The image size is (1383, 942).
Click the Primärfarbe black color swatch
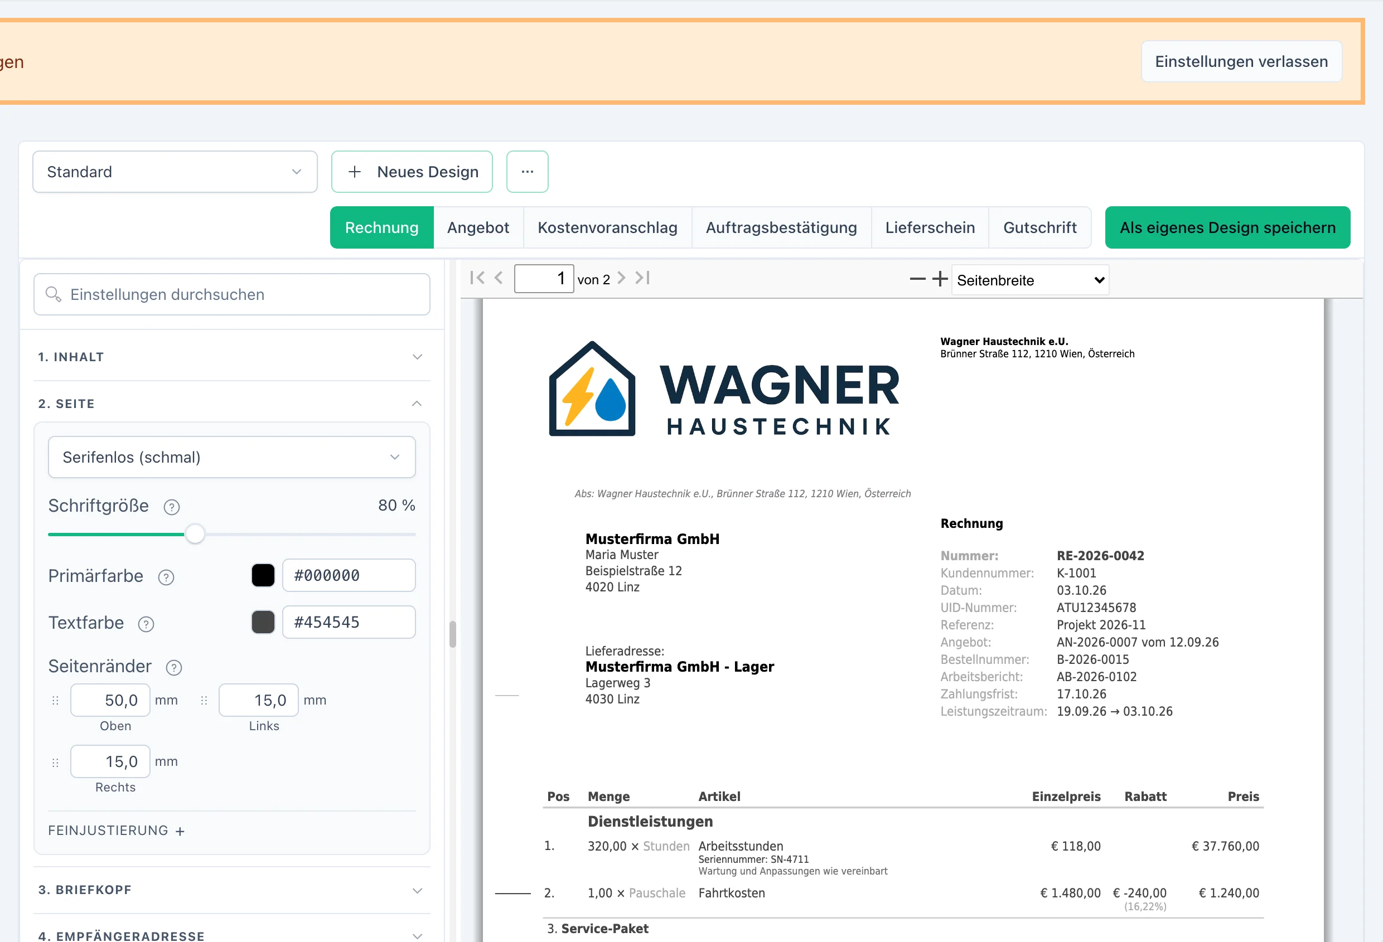(263, 576)
